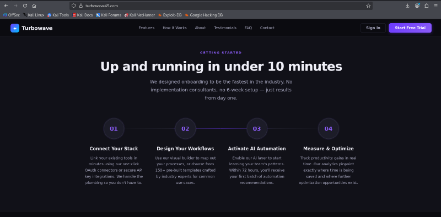Open the Kali Docs bookmark

[x=82, y=15]
